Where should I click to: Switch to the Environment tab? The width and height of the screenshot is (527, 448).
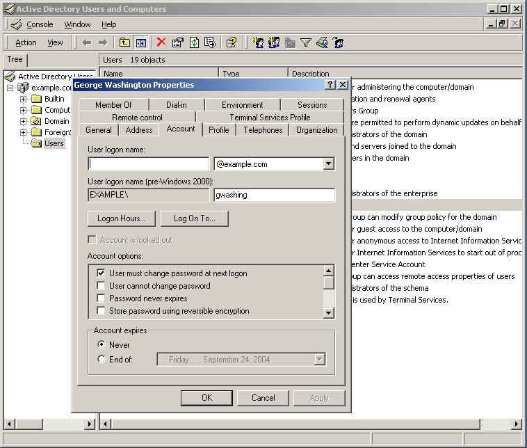[x=243, y=105]
